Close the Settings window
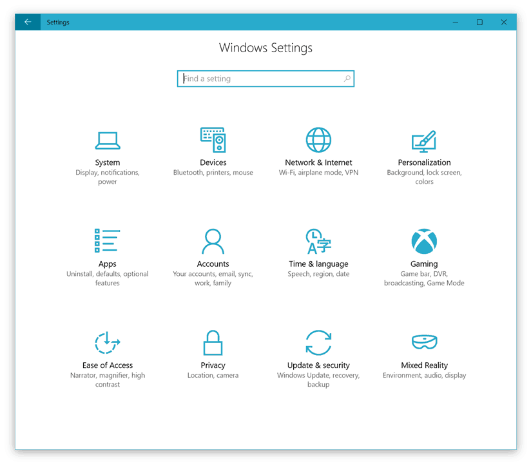The width and height of the screenshot is (531, 464). point(504,22)
